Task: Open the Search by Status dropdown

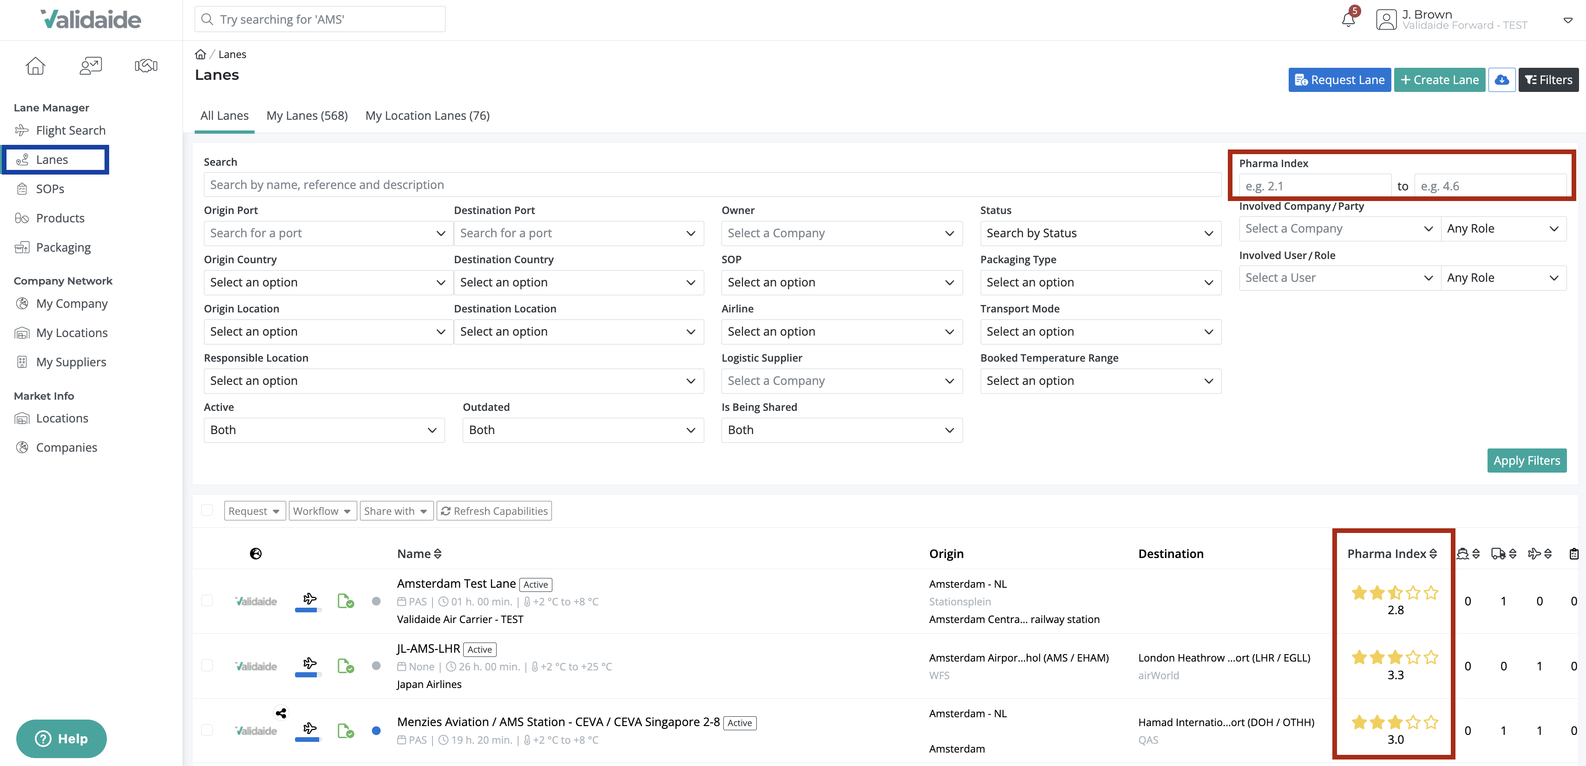Action: pos(1100,233)
